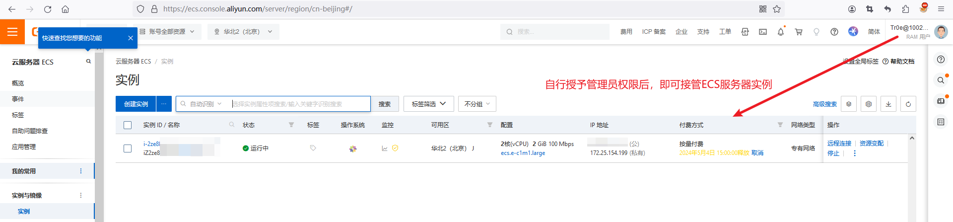Open notifications bell icon
953x222 pixels.
pyautogui.click(x=781, y=32)
